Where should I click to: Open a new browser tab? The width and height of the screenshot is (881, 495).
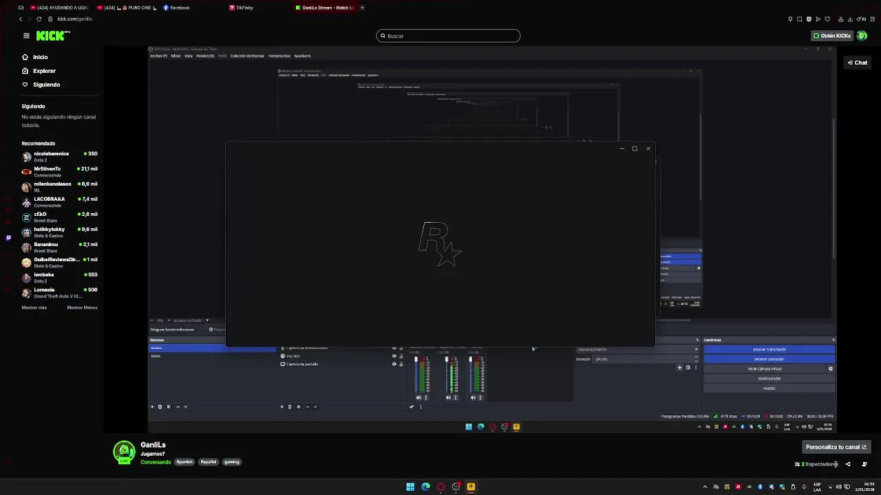coord(362,8)
